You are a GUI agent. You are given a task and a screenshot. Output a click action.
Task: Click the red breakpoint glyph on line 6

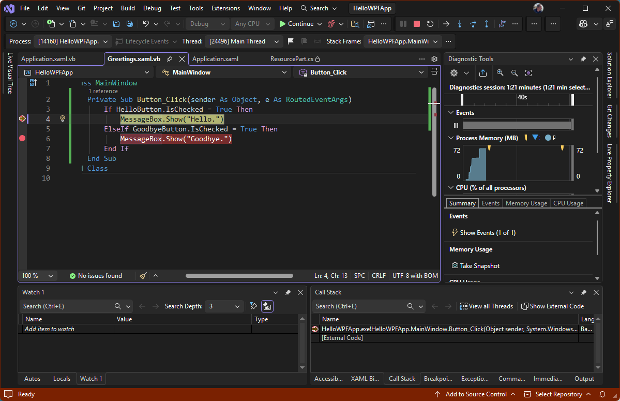pos(22,138)
